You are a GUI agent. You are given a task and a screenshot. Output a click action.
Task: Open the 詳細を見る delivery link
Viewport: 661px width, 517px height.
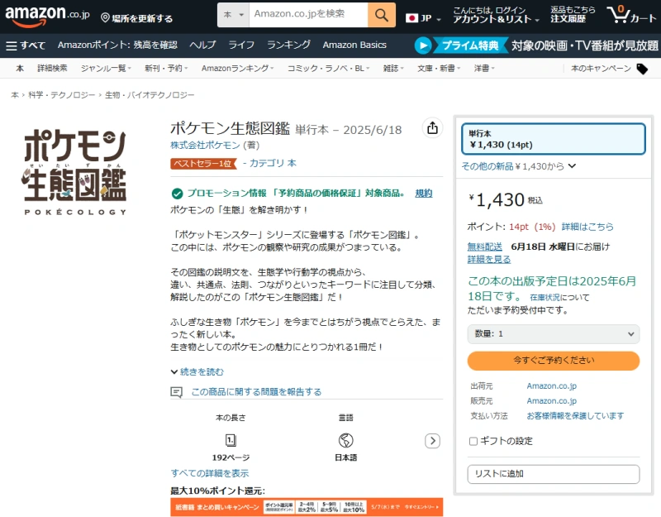point(489,260)
